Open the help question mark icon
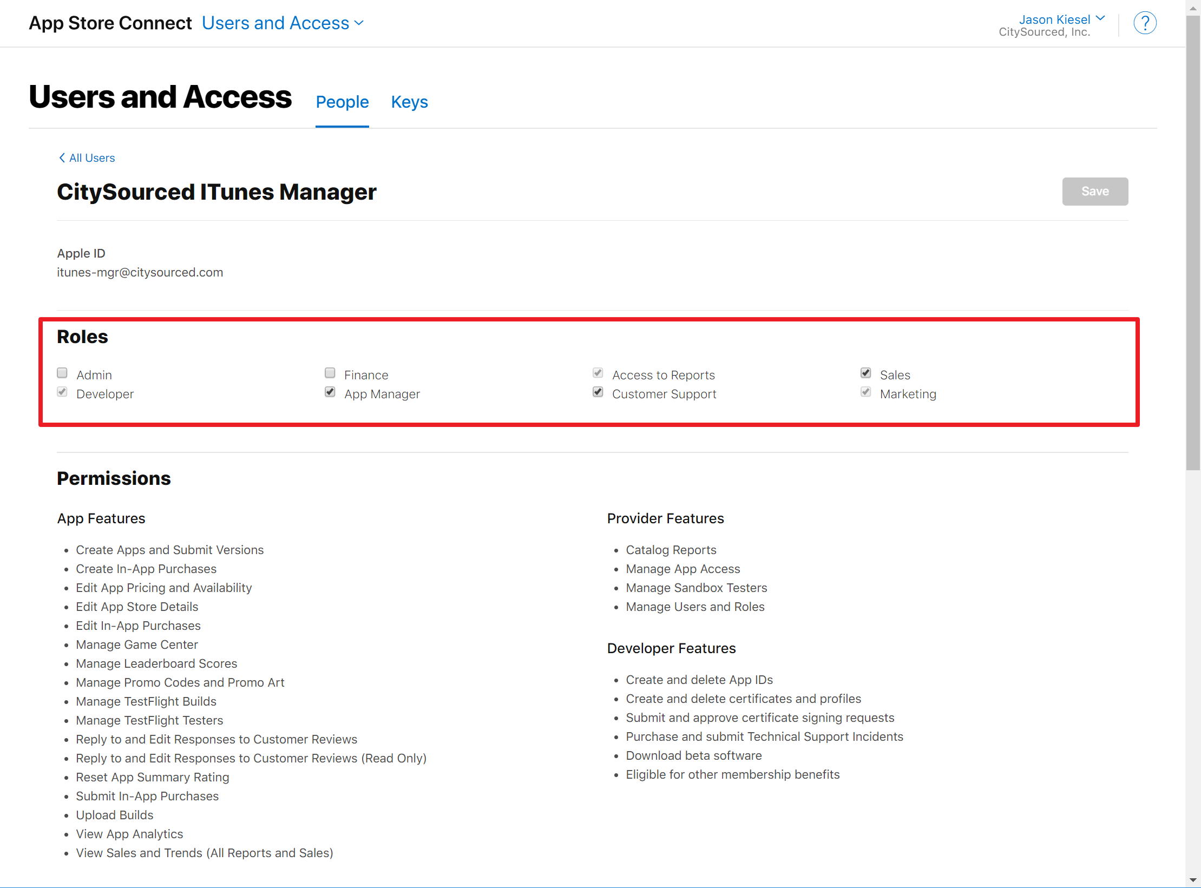 pyautogui.click(x=1145, y=23)
